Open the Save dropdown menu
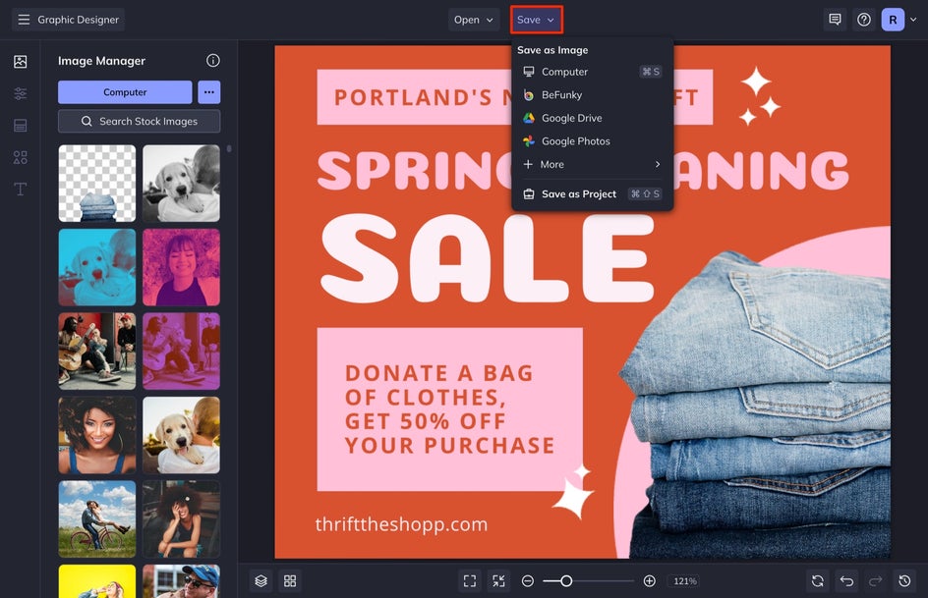 pyautogui.click(x=537, y=19)
